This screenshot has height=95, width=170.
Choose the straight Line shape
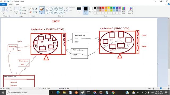click(x=47, y=8)
